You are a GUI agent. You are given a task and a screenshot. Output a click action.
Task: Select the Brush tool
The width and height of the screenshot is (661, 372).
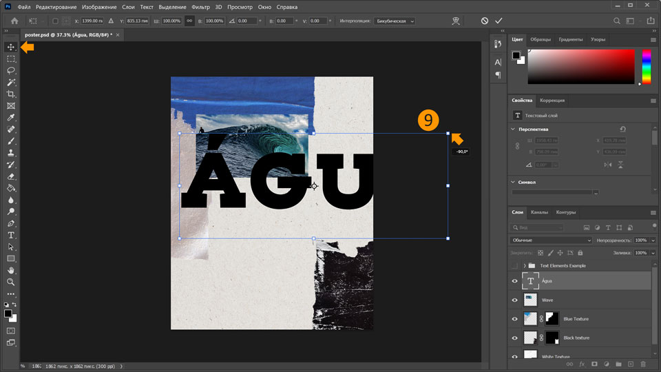11,141
